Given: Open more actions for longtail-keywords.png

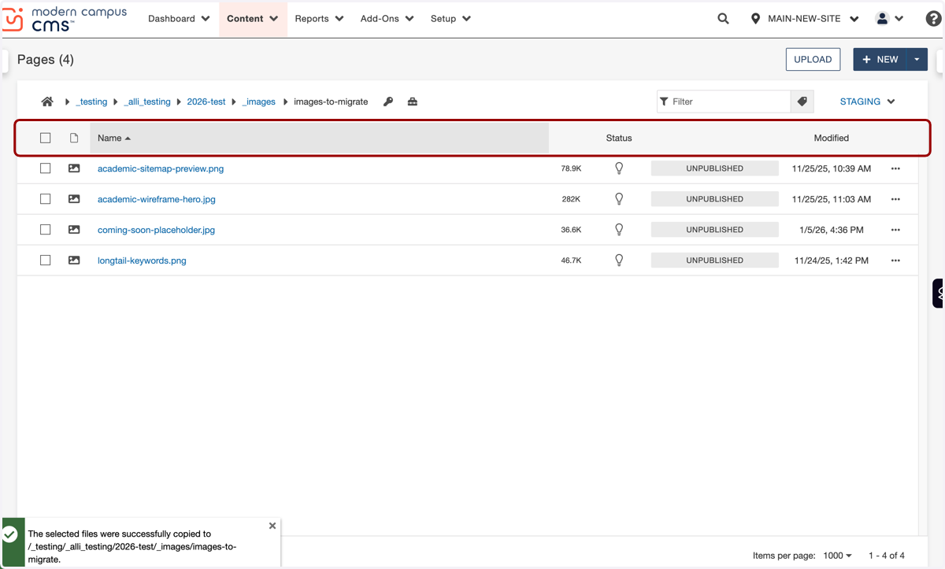Looking at the screenshot, I should 895,260.
